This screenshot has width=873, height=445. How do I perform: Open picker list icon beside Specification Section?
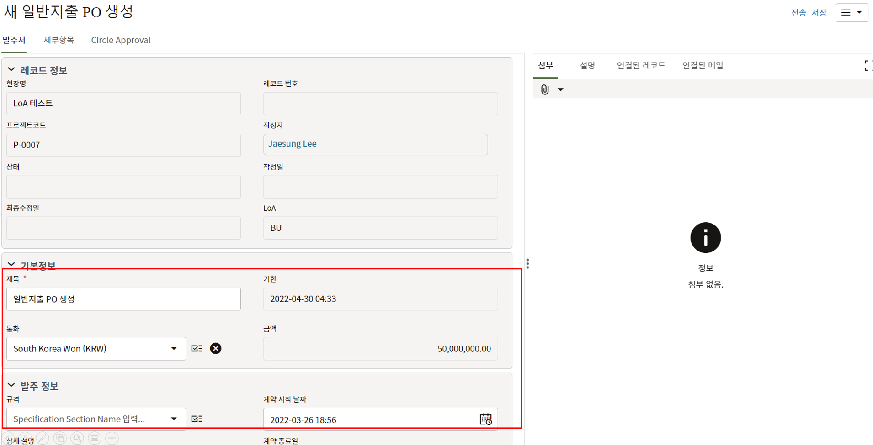pyautogui.click(x=197, y=419)
